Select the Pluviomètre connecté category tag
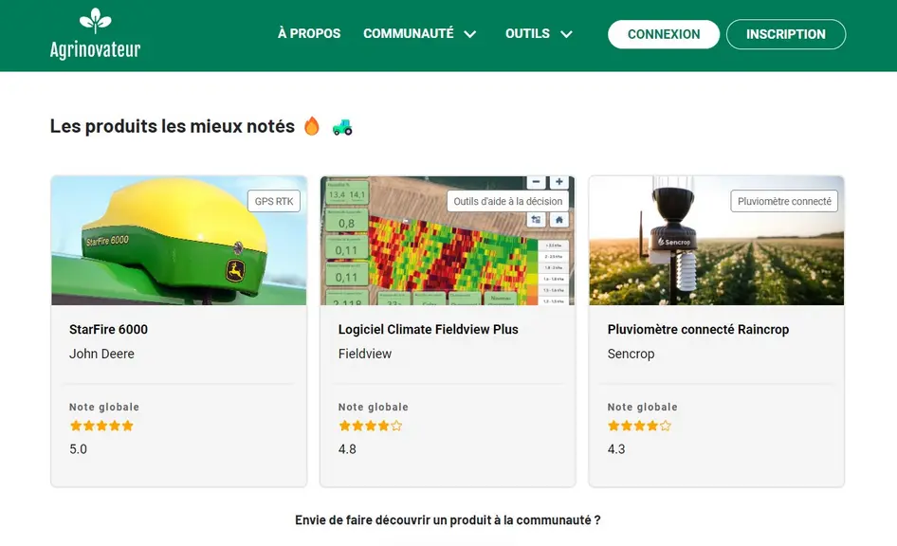 point(784,201)
